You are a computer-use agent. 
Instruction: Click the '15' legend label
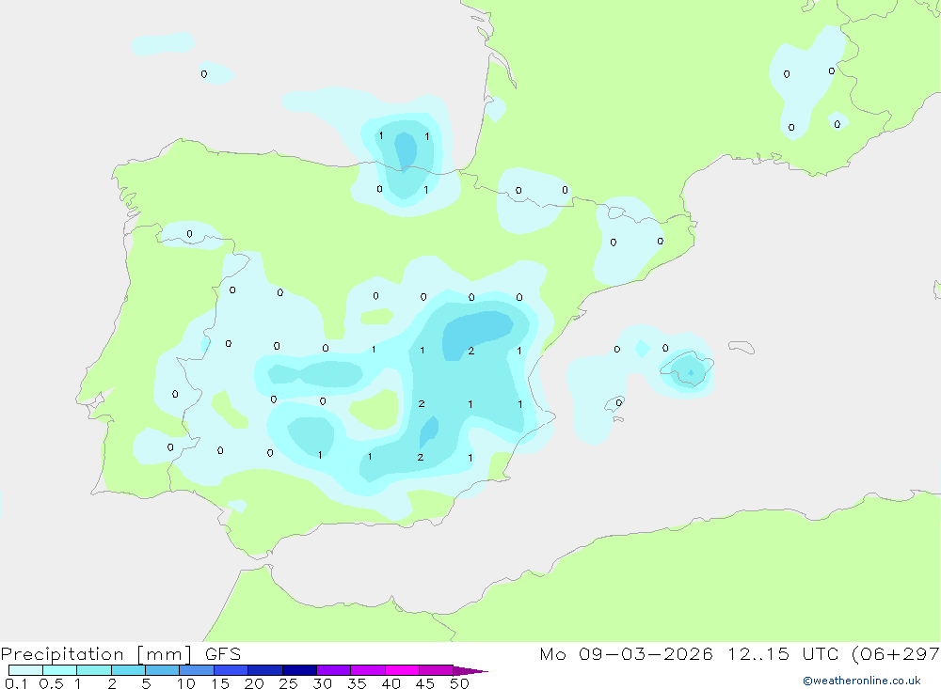click(x=220, y=683)
